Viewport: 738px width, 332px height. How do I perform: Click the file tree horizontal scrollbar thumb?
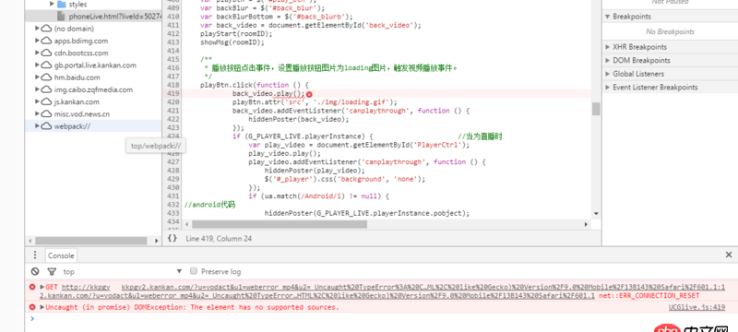pos(90,241)
